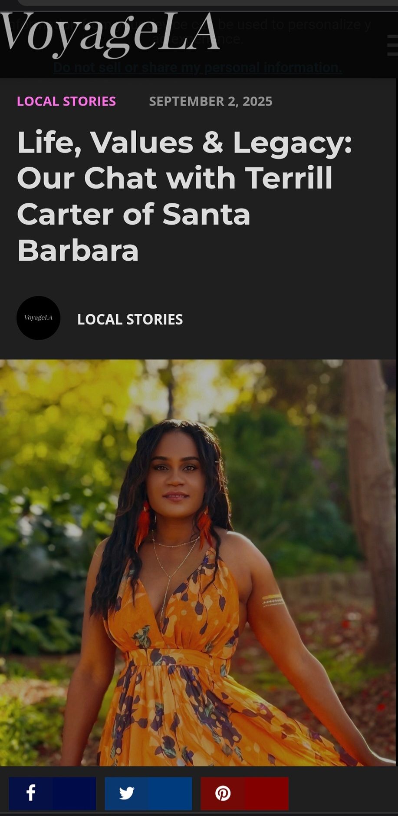Open the pink LOCAL STORIES category
This screenshot has height=816, width=398.
point(66,101)
